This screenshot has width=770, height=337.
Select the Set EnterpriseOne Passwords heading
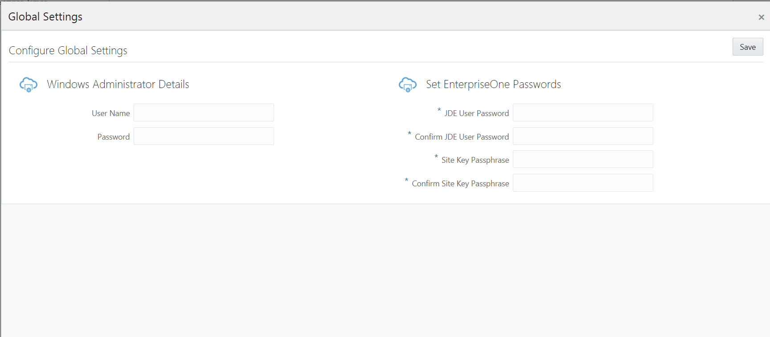(493, 84)
